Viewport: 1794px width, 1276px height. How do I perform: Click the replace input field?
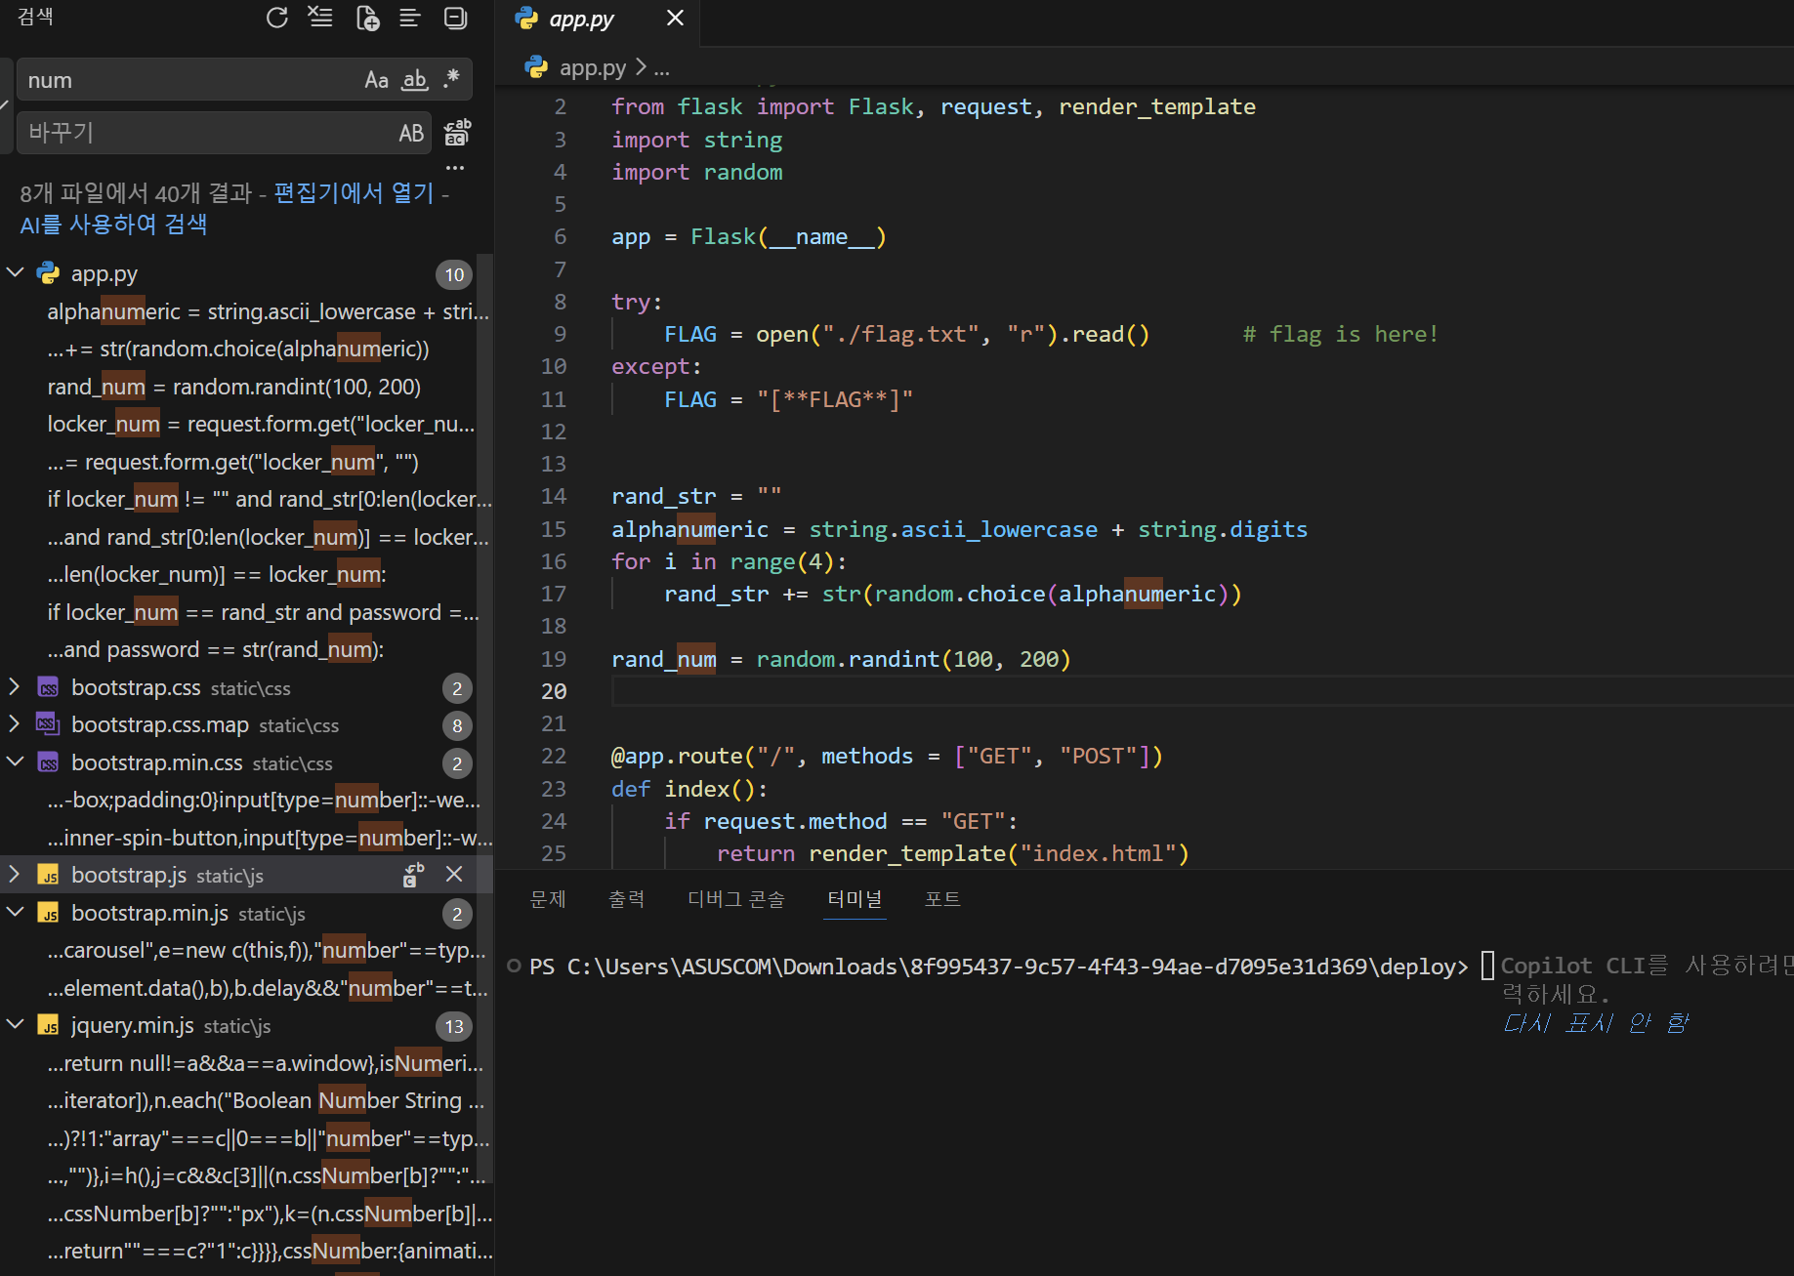point(205,133)
